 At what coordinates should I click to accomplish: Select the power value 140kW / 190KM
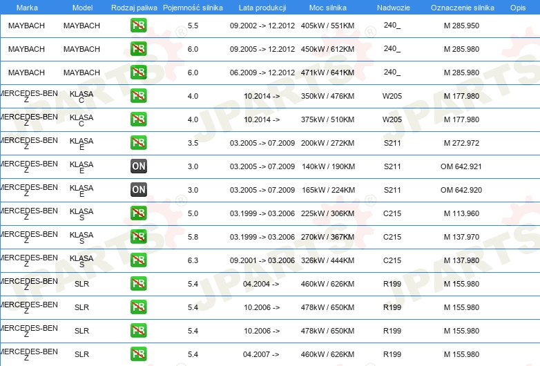click(328, 166)
